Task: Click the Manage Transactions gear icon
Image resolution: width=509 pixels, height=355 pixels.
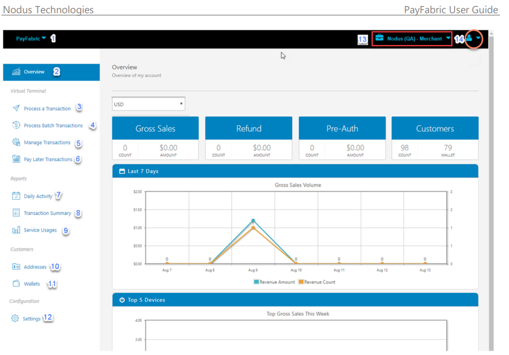Action: pyautogui.click(x=16, y=143)
